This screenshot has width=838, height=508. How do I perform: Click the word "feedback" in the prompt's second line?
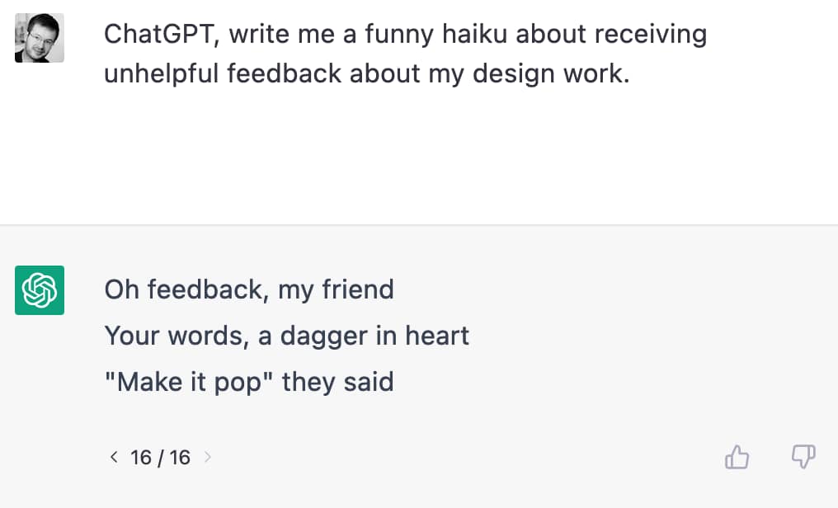coord(285,73)
